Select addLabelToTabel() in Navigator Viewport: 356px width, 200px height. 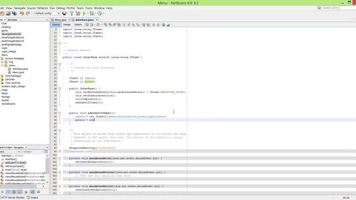[x=16, y=163]
